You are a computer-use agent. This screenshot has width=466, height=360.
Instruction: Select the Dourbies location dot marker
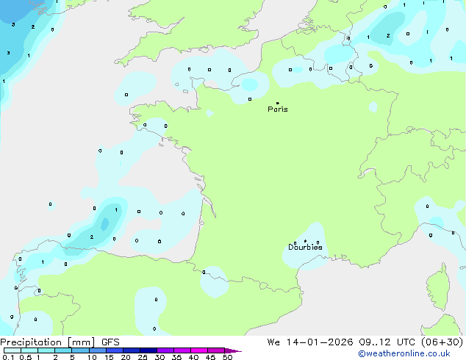[305, 241]
